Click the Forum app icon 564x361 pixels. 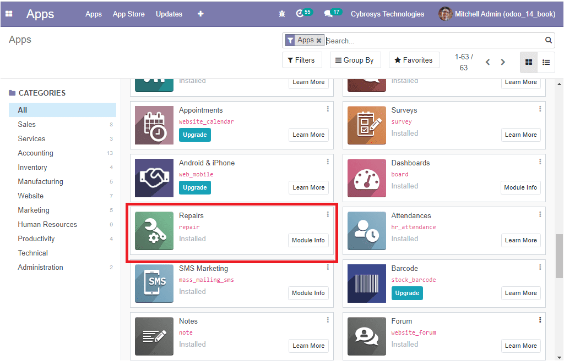point(366,336)
